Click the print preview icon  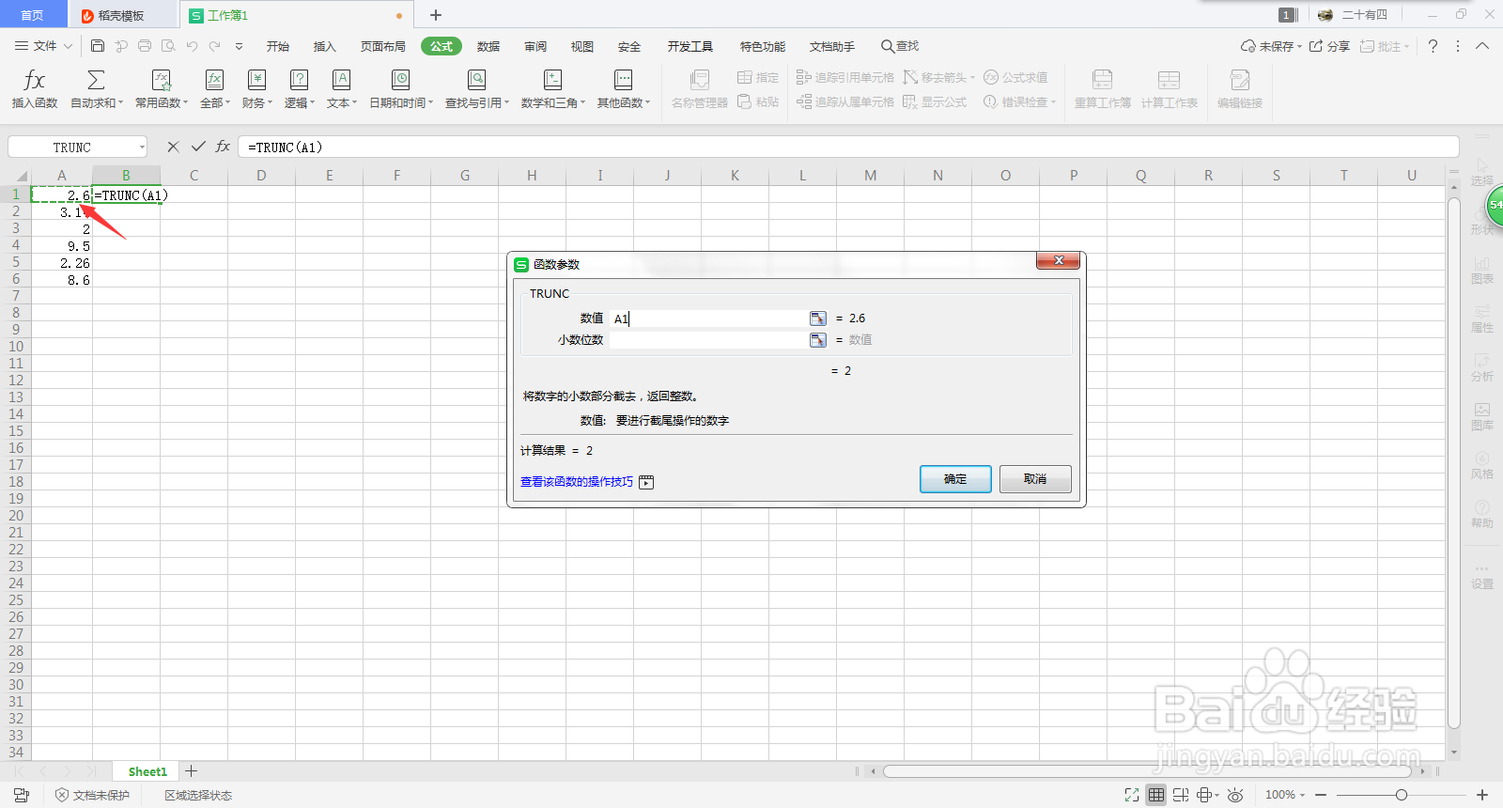(x=168, y=46)
